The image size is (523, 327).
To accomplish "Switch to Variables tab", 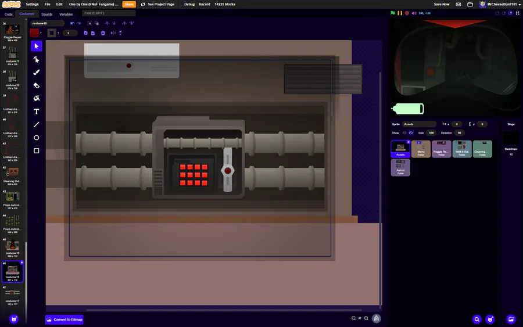I will (66, 15).
